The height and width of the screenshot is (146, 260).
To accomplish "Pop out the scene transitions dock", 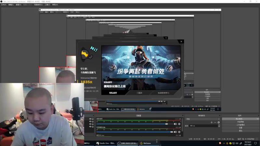I will pyautogui.click(x=220, y=116).
